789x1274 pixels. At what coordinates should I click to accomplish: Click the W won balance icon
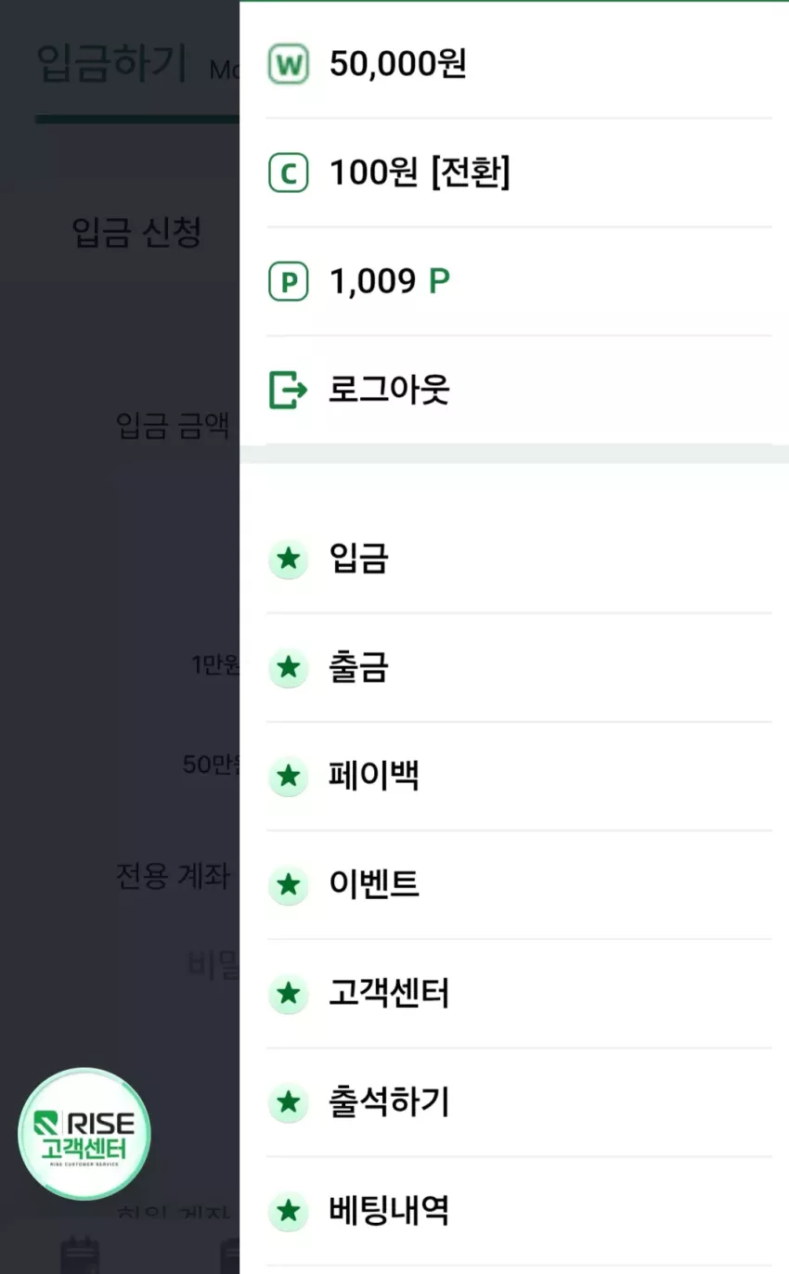pos(288,65)
